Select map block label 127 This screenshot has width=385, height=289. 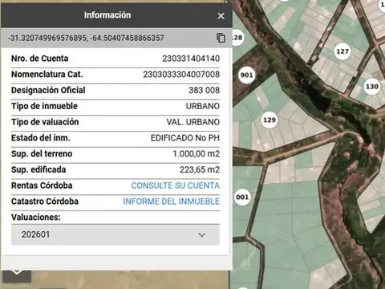click(342, 51)
